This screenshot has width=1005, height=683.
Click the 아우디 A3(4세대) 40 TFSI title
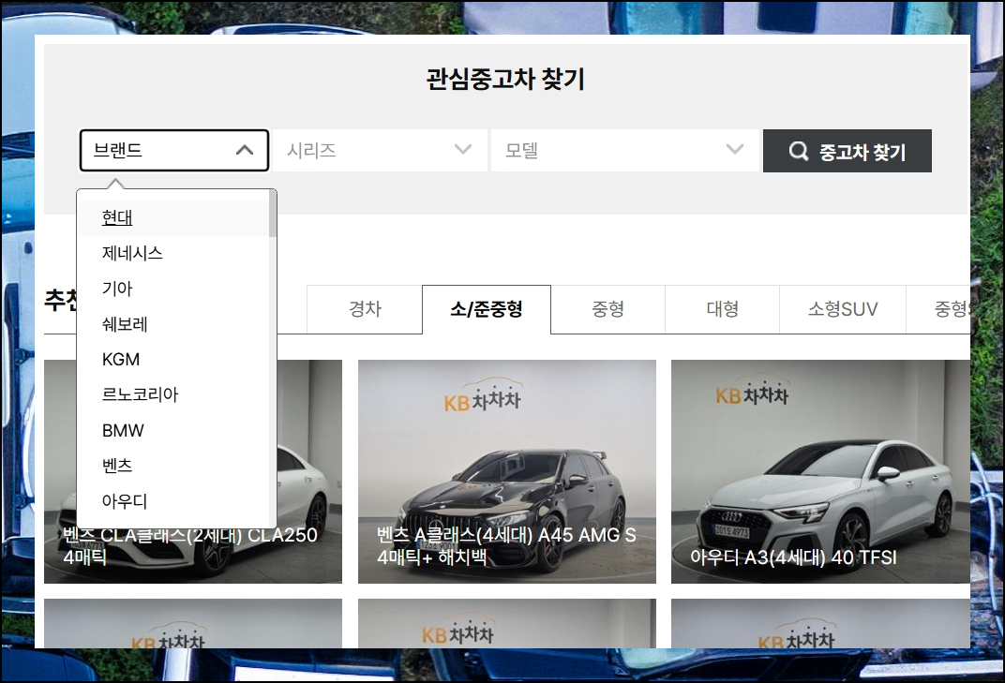coord(793,557)
